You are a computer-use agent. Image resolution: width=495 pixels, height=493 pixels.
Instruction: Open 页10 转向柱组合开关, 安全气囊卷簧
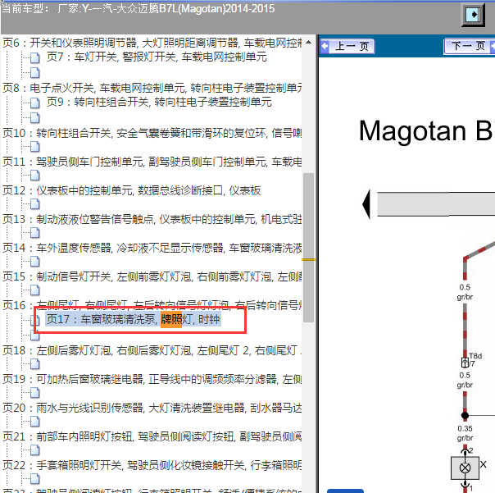pos(152,133)
